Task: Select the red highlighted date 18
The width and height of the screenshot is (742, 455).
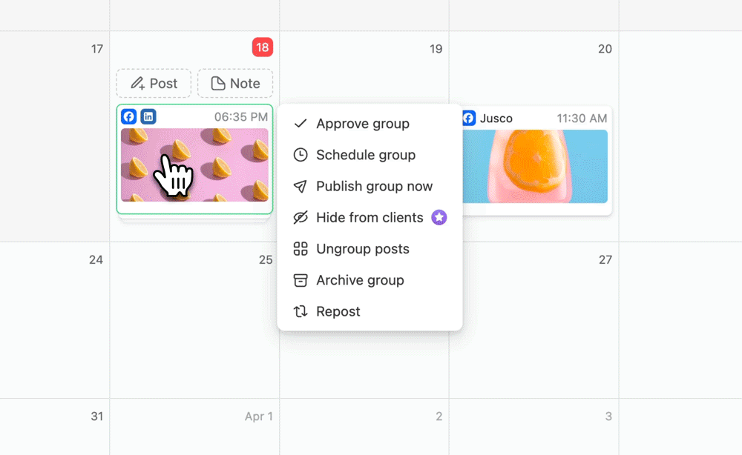Action: (x=262, y=47)
